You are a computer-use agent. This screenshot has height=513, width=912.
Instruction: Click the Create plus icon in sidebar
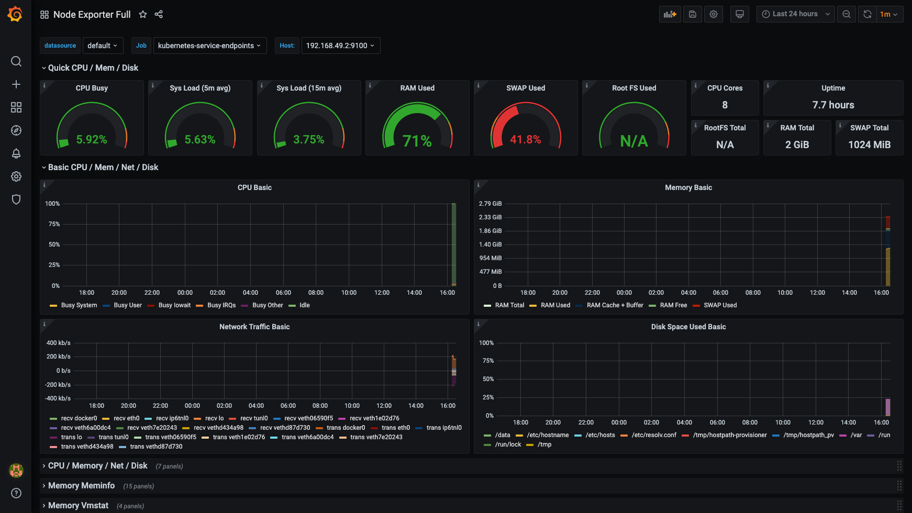tap(16, 84)
